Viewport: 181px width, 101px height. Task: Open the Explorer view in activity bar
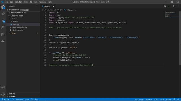click(x=3, y=7)
